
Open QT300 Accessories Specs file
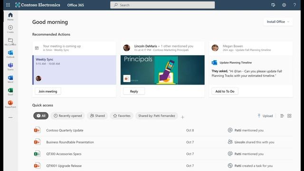click(x=64, y=154)
